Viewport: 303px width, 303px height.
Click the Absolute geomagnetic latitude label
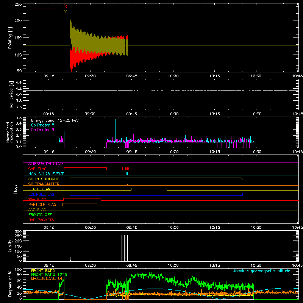tap(262, 271)
